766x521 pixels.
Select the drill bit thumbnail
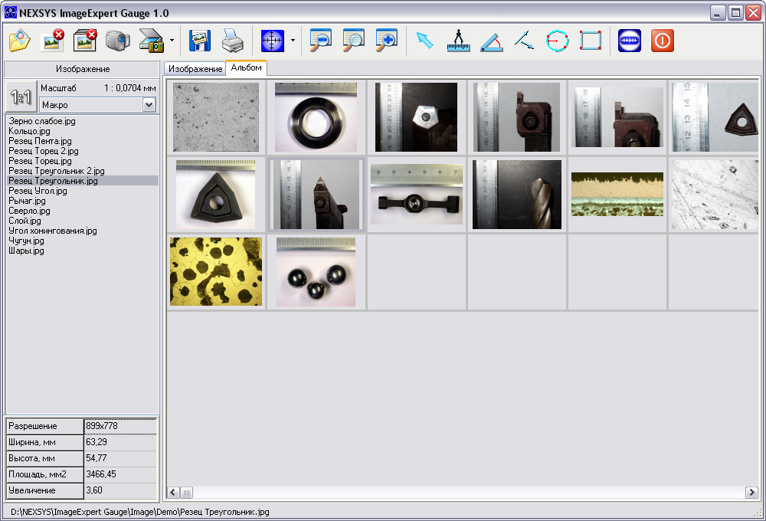517,195
